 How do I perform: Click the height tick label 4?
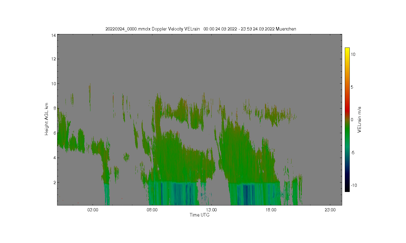tap(55, 158)
